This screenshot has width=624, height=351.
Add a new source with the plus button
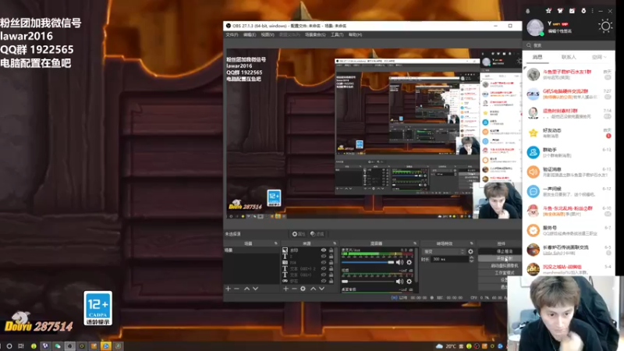285,289
